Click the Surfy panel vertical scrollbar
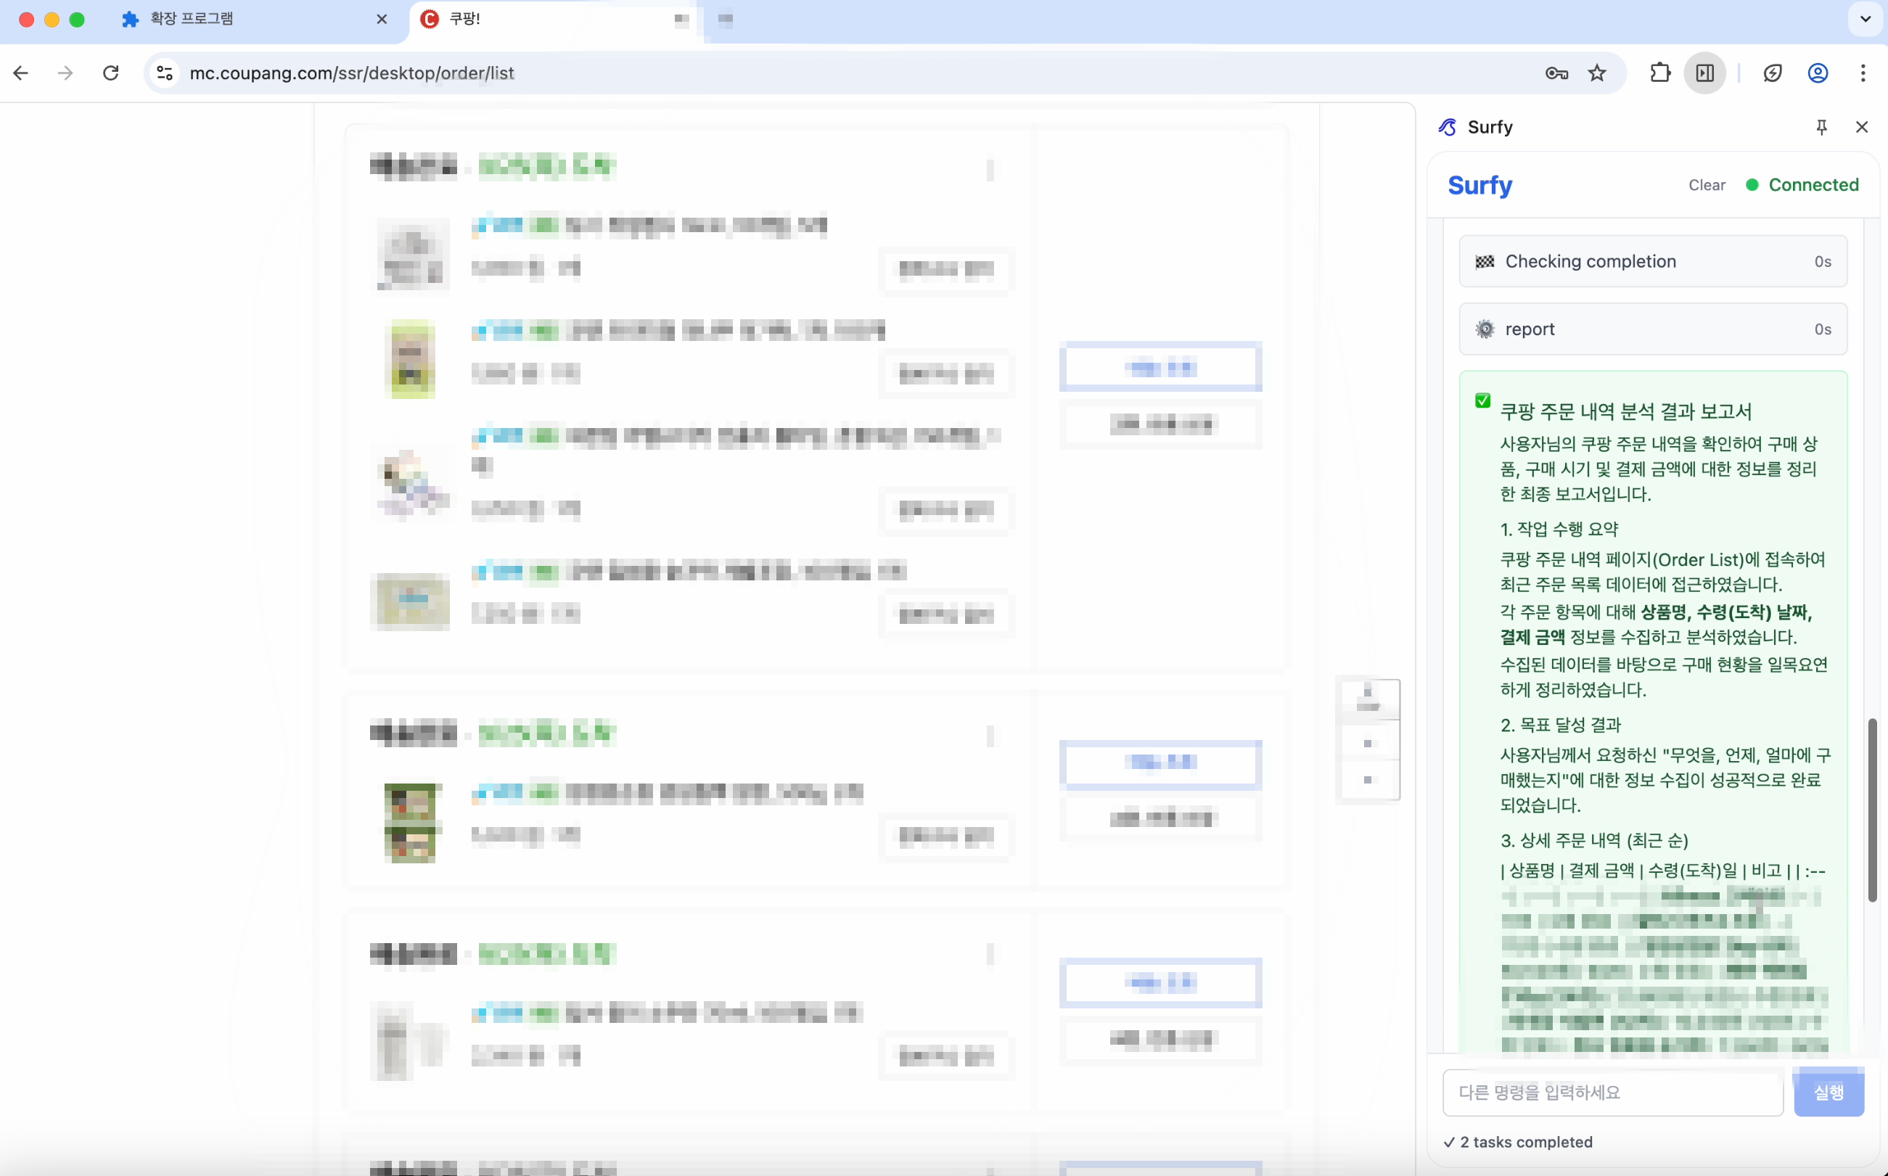1888x1176 pixels. [1871, 809]
